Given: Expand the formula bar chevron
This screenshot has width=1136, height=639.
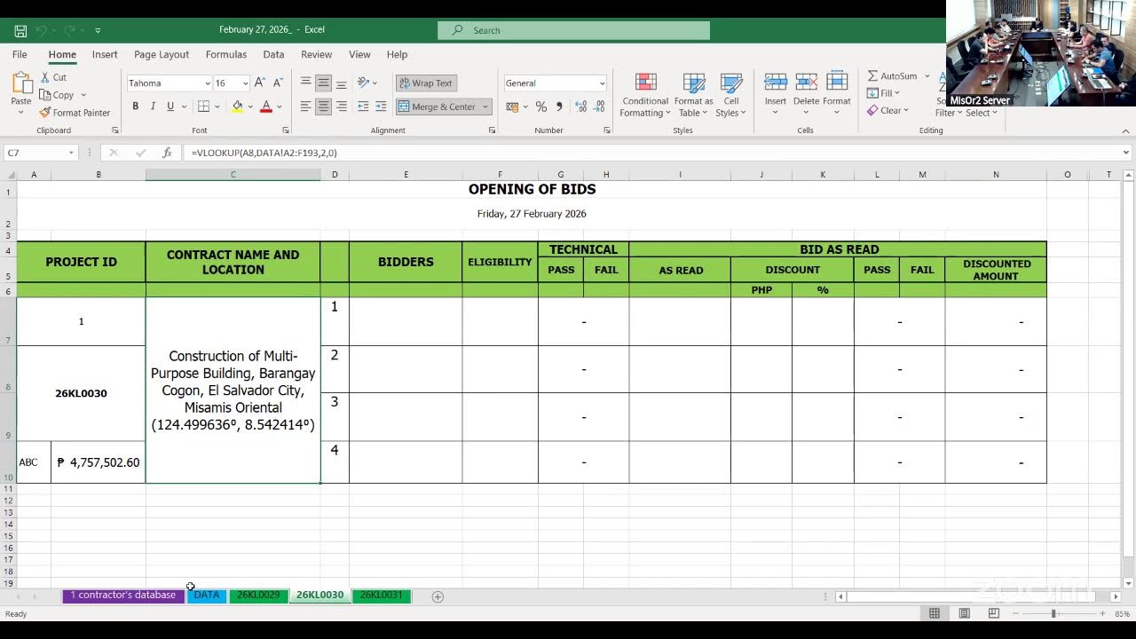Looking at the screenshot, I should tap(1126, 153).
